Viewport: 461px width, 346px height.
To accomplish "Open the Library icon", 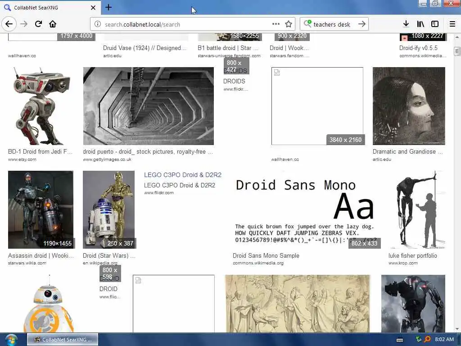I will pyautogui.click(x=420, y=24).
